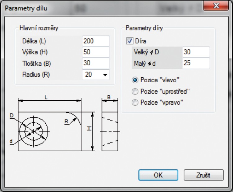The height and width of the screenshot is (192, 233).
Task: Click the R radius arc in the drawing
Action: [76, 117]
